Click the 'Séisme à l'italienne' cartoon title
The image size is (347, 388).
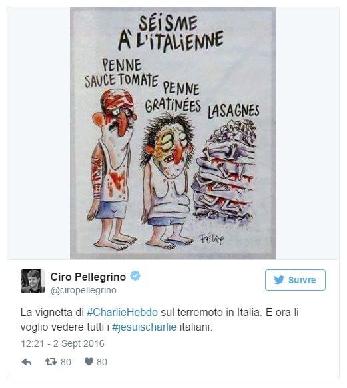(171, 33)
